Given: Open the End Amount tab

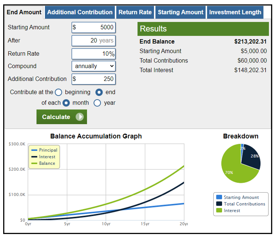Looking at the screenshot, I should click(24, 12).
